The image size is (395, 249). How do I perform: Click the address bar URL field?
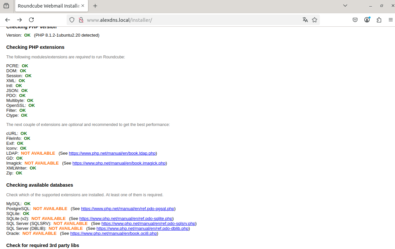[191, 20]
